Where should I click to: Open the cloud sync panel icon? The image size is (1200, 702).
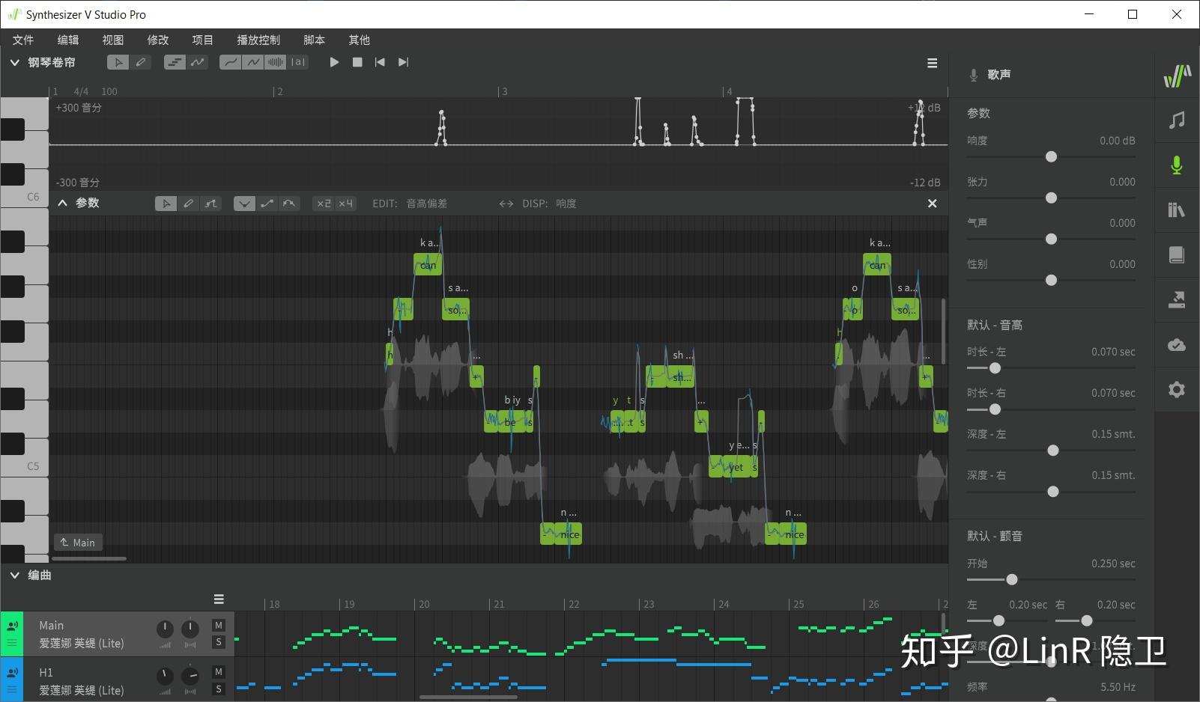1177,344
